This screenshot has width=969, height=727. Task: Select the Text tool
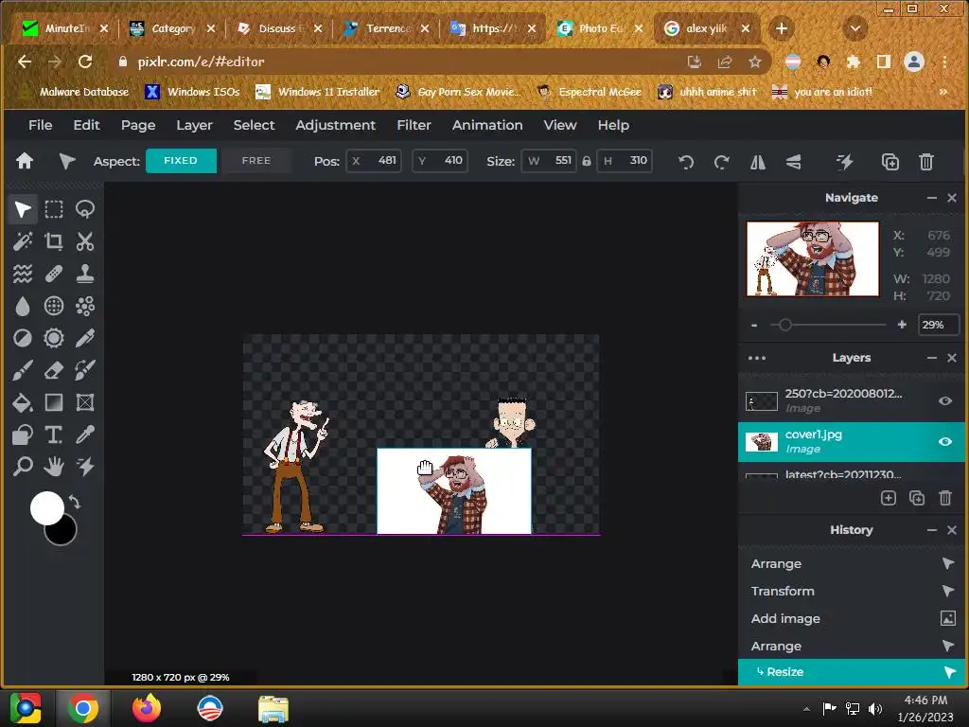point(54,434)
